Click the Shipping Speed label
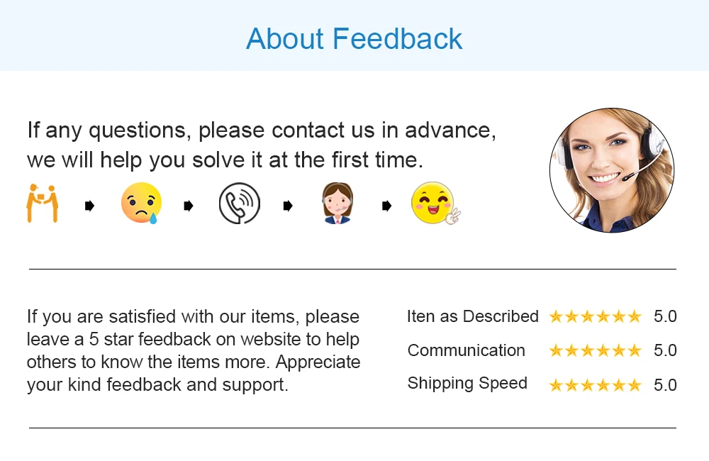Screen dimensions: 709x461 pos(467,384)
